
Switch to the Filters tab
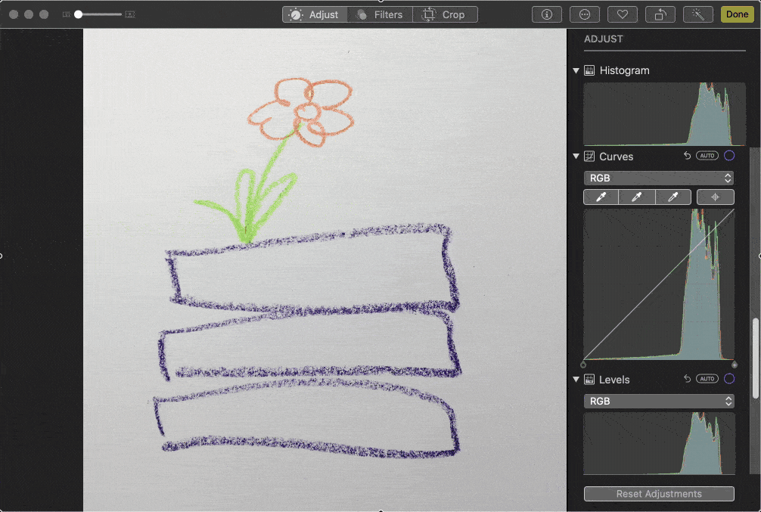coord(380,14)
